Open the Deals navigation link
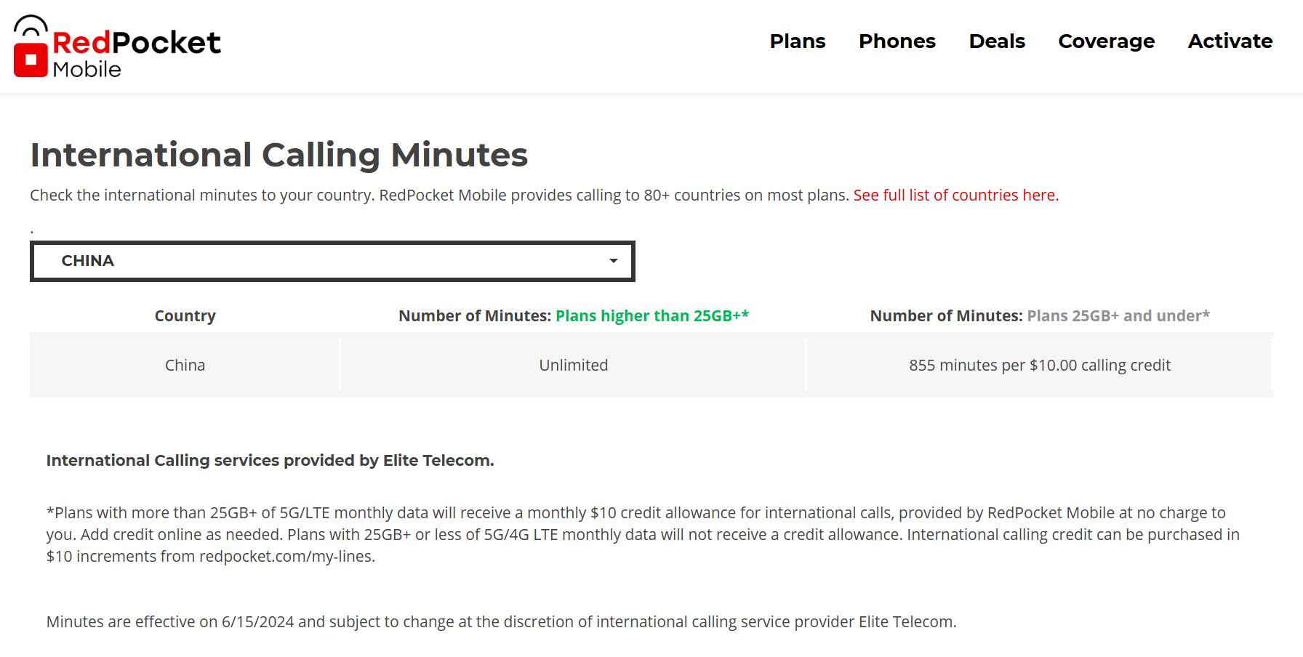Image resolution: width=1303 pixels, height=657 pixels. pyautogui.click(x=997, y=41)
